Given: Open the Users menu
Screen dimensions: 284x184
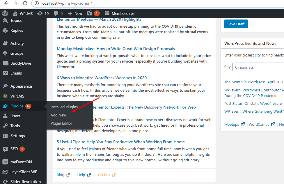Looking at the screenshot, I should click(15, 116).
